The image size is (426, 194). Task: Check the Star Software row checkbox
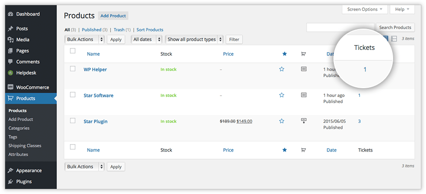(x=73, y=95)
